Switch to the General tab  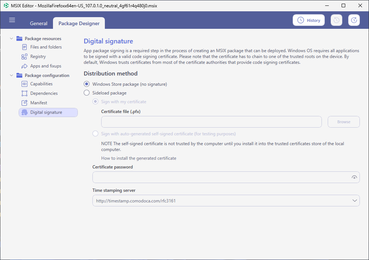coord(39,23)
